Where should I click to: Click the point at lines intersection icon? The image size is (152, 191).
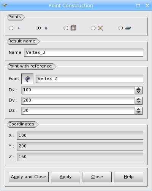101,28
